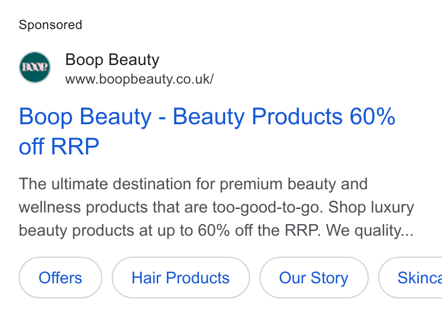Click 'beauty products at up to' text
This screenshot has width=442, height=317.
point(106,231)
